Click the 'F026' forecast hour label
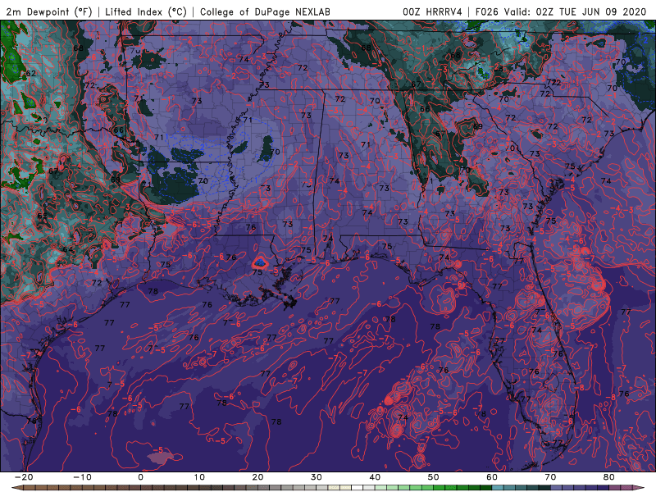Screen dimensions: 656x492 (486, 11)
